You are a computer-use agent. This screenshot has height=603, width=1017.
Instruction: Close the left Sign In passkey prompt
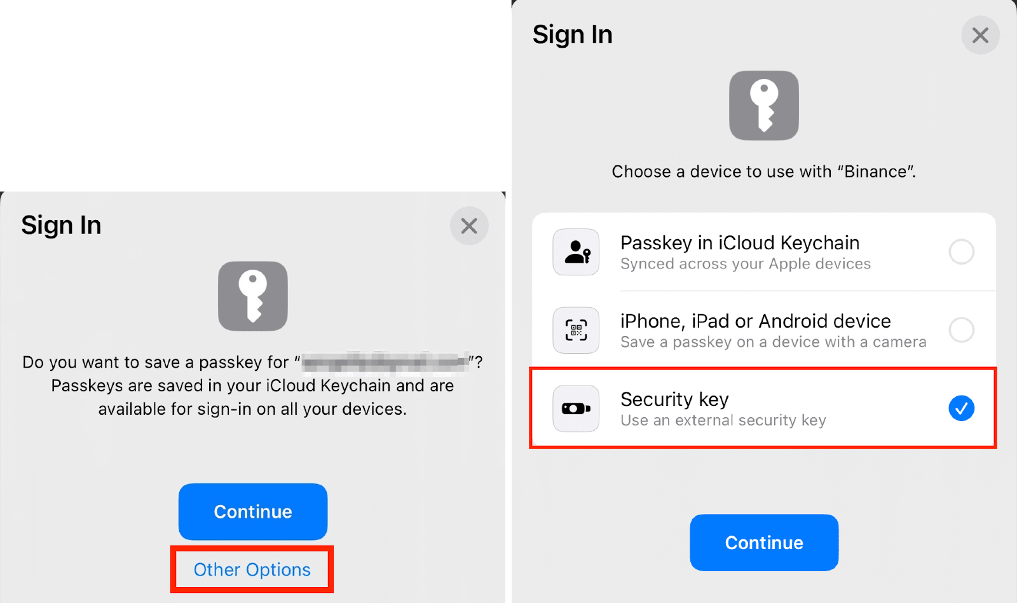coord(469,226)
